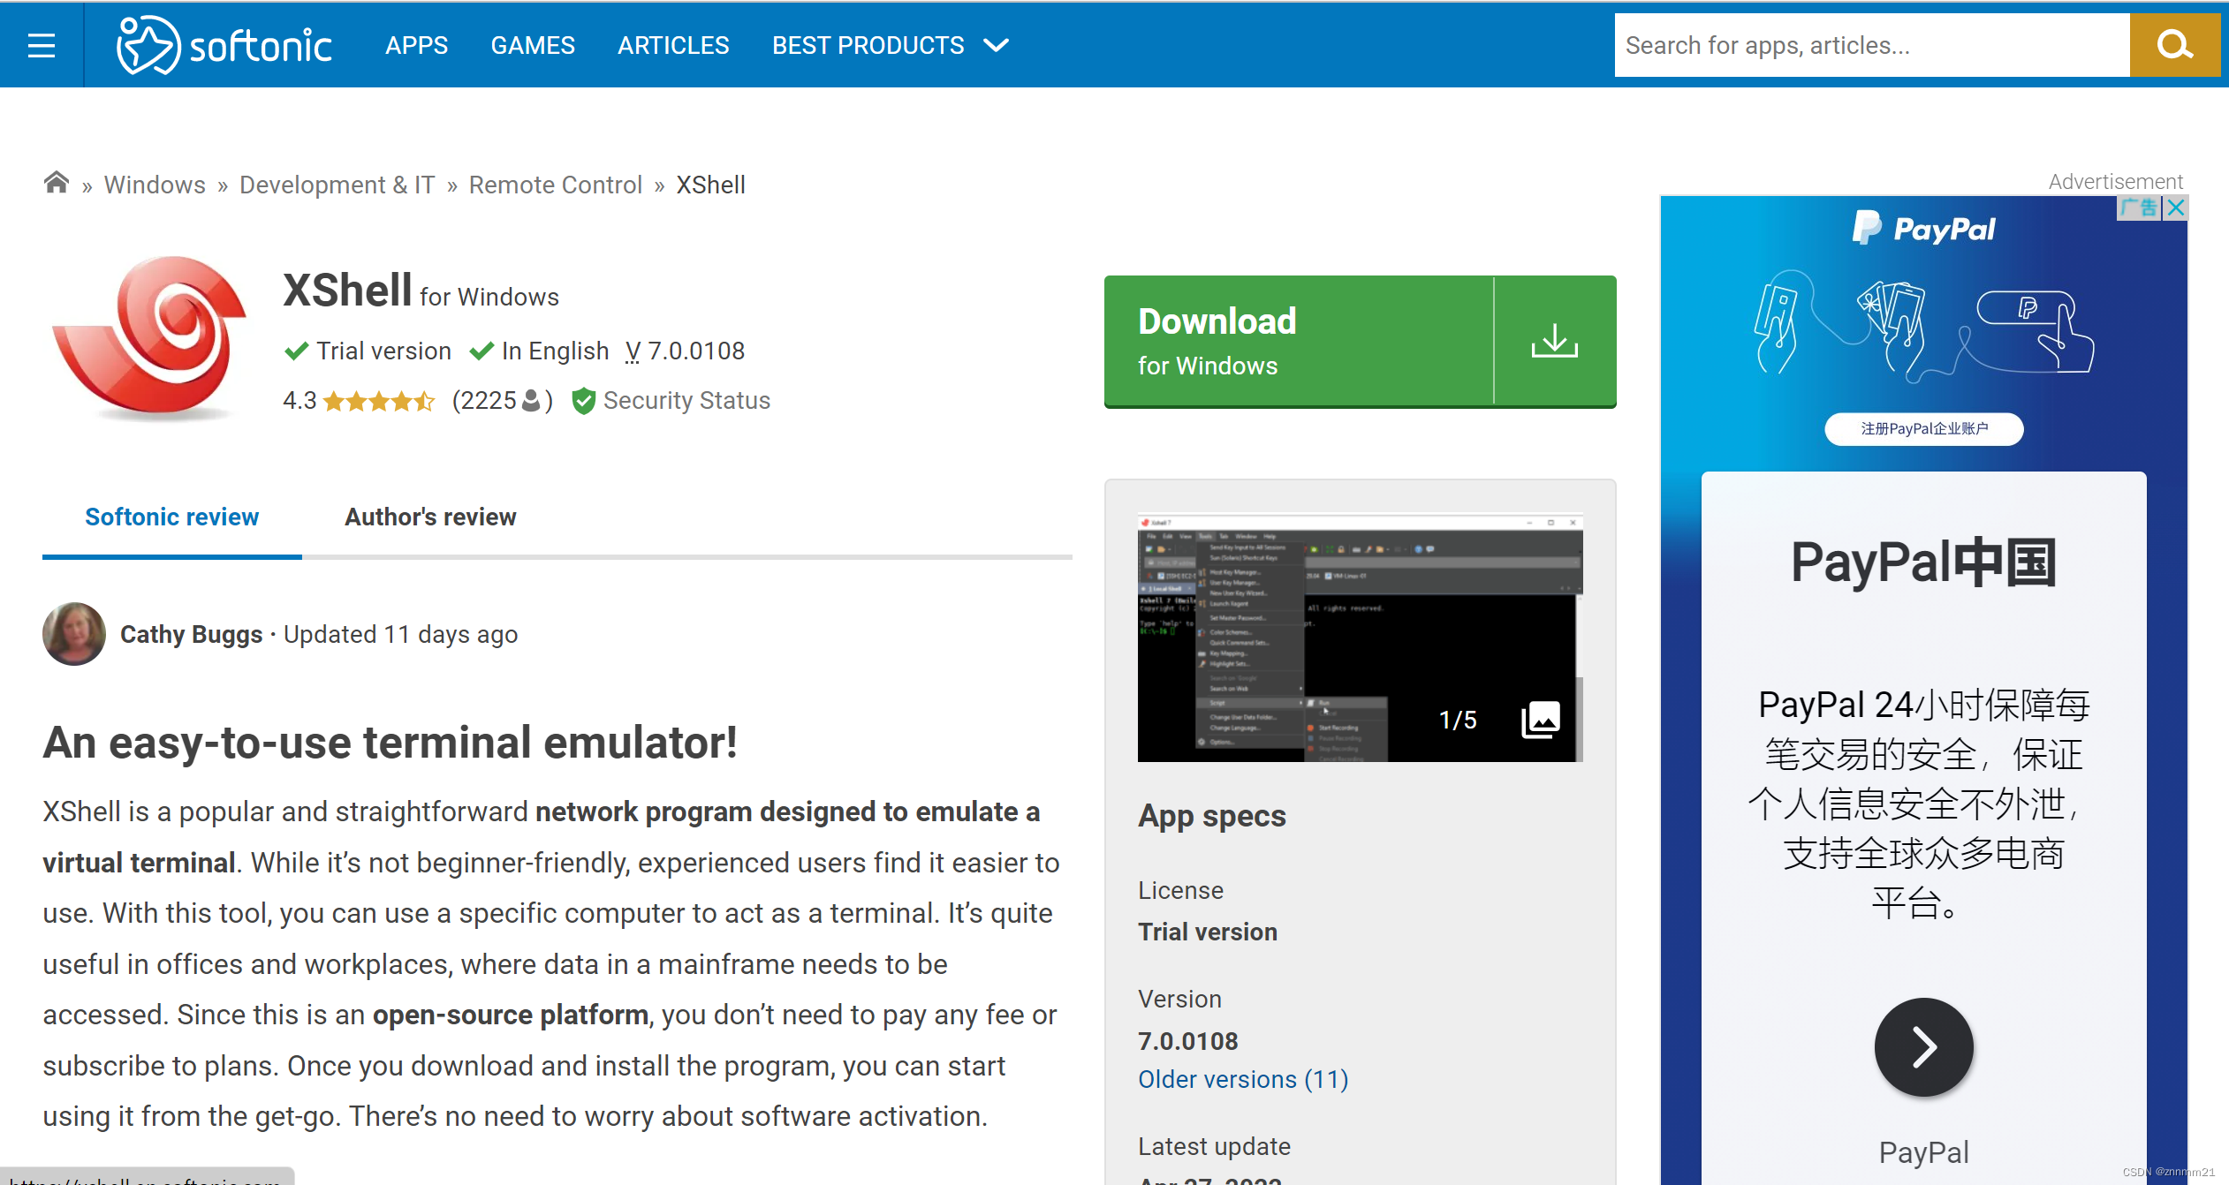Click the download arrow icon
Screen dimensions: 2229x1185
click(x=1554, y=341)
